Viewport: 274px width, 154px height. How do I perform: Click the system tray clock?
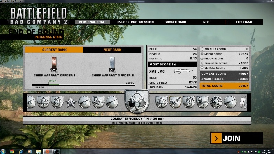(266, 152)
